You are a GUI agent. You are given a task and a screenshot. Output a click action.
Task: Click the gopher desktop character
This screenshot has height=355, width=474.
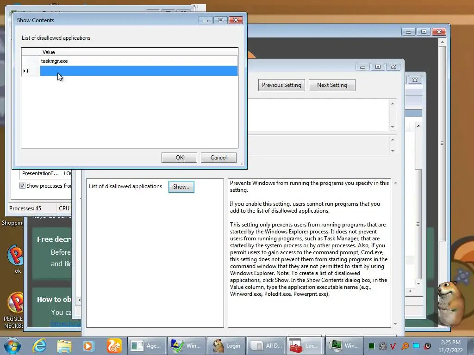[x=451, y=303]
